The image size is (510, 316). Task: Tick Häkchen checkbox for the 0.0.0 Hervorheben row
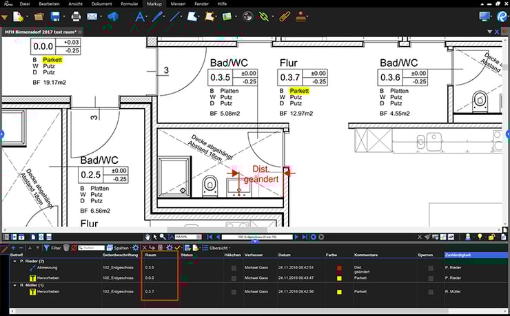click(x=234, y=278)
